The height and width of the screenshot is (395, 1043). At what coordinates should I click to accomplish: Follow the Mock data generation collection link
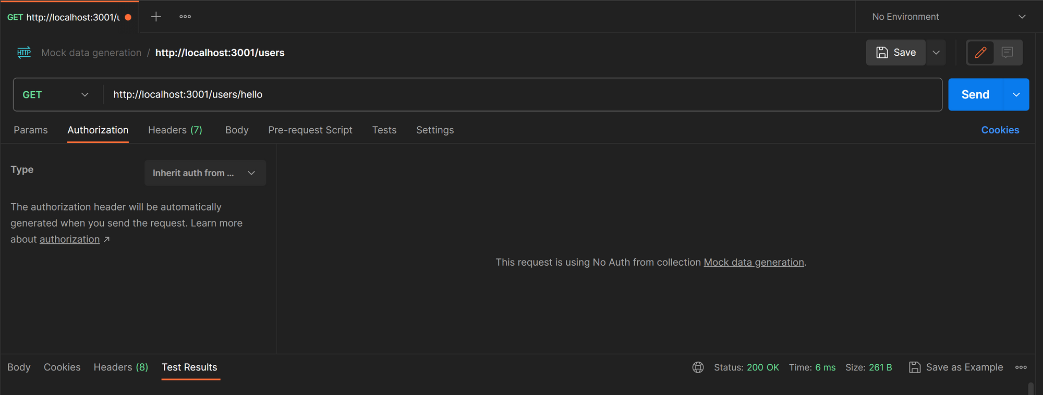pos(754,262)
